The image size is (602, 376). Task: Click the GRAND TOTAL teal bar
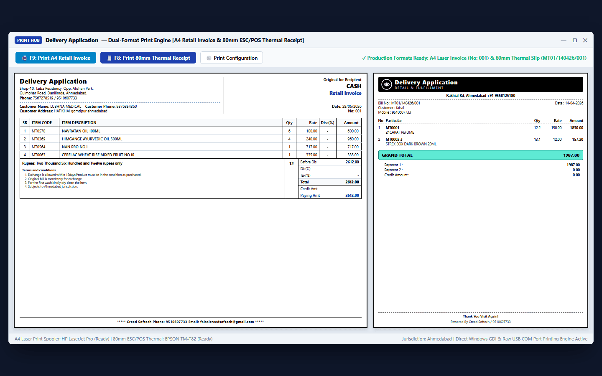480,155
